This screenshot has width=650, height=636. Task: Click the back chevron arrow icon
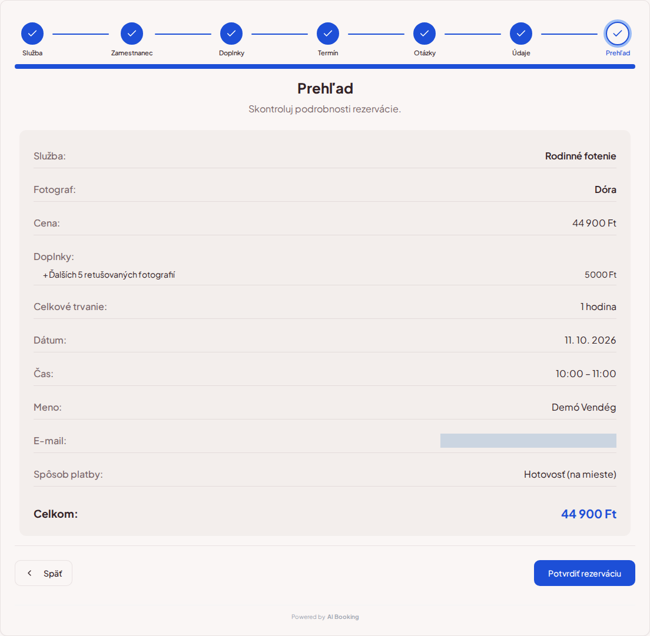(x=29, y=573)
